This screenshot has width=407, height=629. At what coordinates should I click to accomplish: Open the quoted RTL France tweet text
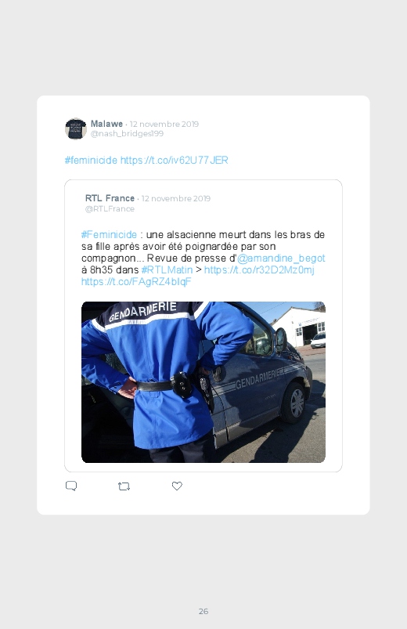click(203, 258)
